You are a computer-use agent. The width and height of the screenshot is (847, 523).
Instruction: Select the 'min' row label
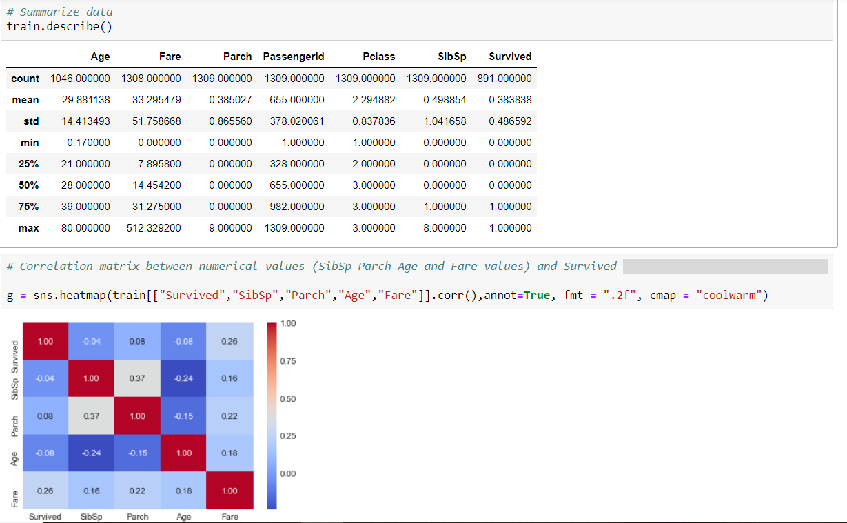(x=30, y=143)
